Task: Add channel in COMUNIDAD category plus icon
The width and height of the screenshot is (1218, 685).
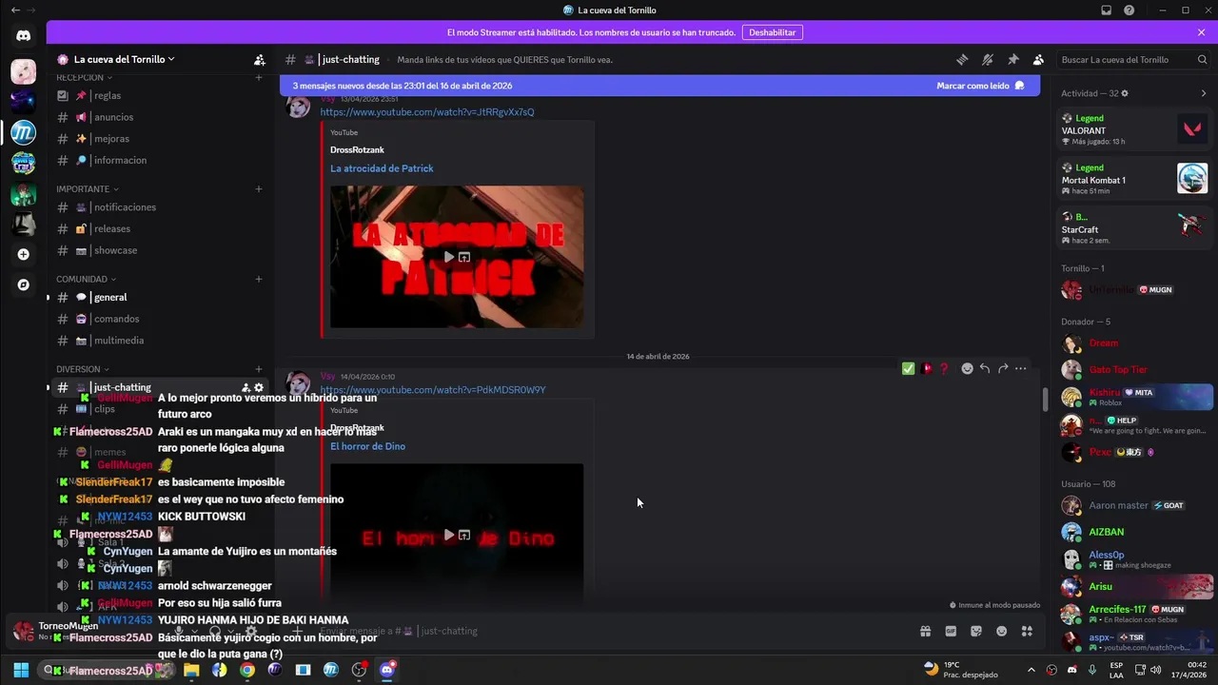Action: (259, 279)
